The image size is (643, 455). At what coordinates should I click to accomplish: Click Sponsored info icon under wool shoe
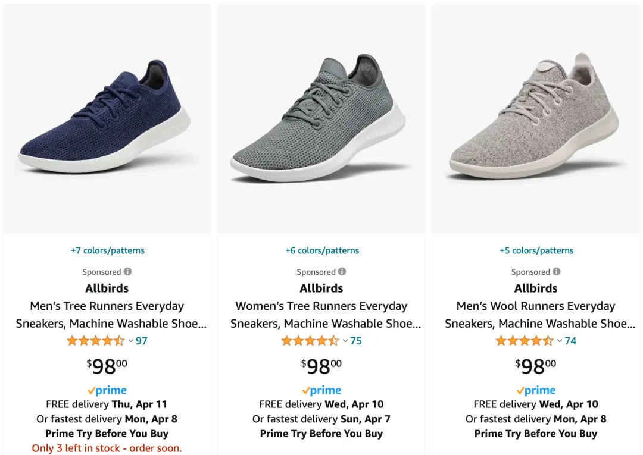tap(557, 272)
